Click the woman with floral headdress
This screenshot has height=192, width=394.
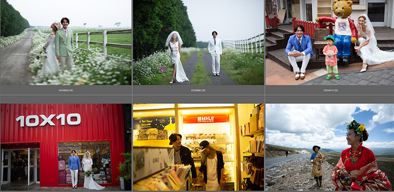[361, 155]
